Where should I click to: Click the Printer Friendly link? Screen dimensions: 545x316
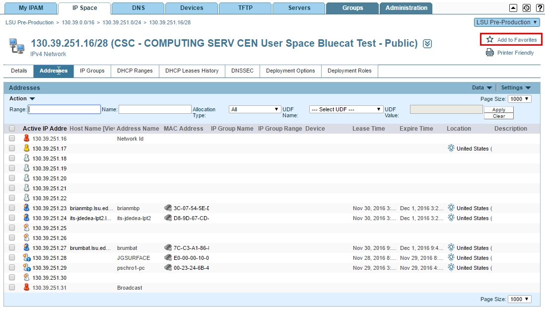click(515, 53)
